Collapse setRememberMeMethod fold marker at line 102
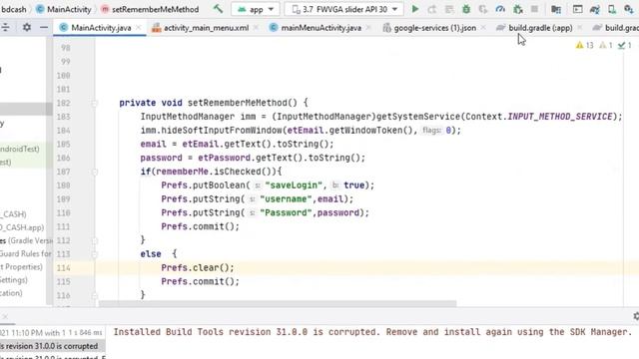Image resolution: width=639 pixels, height=359 pixels. tap(94, 103)
